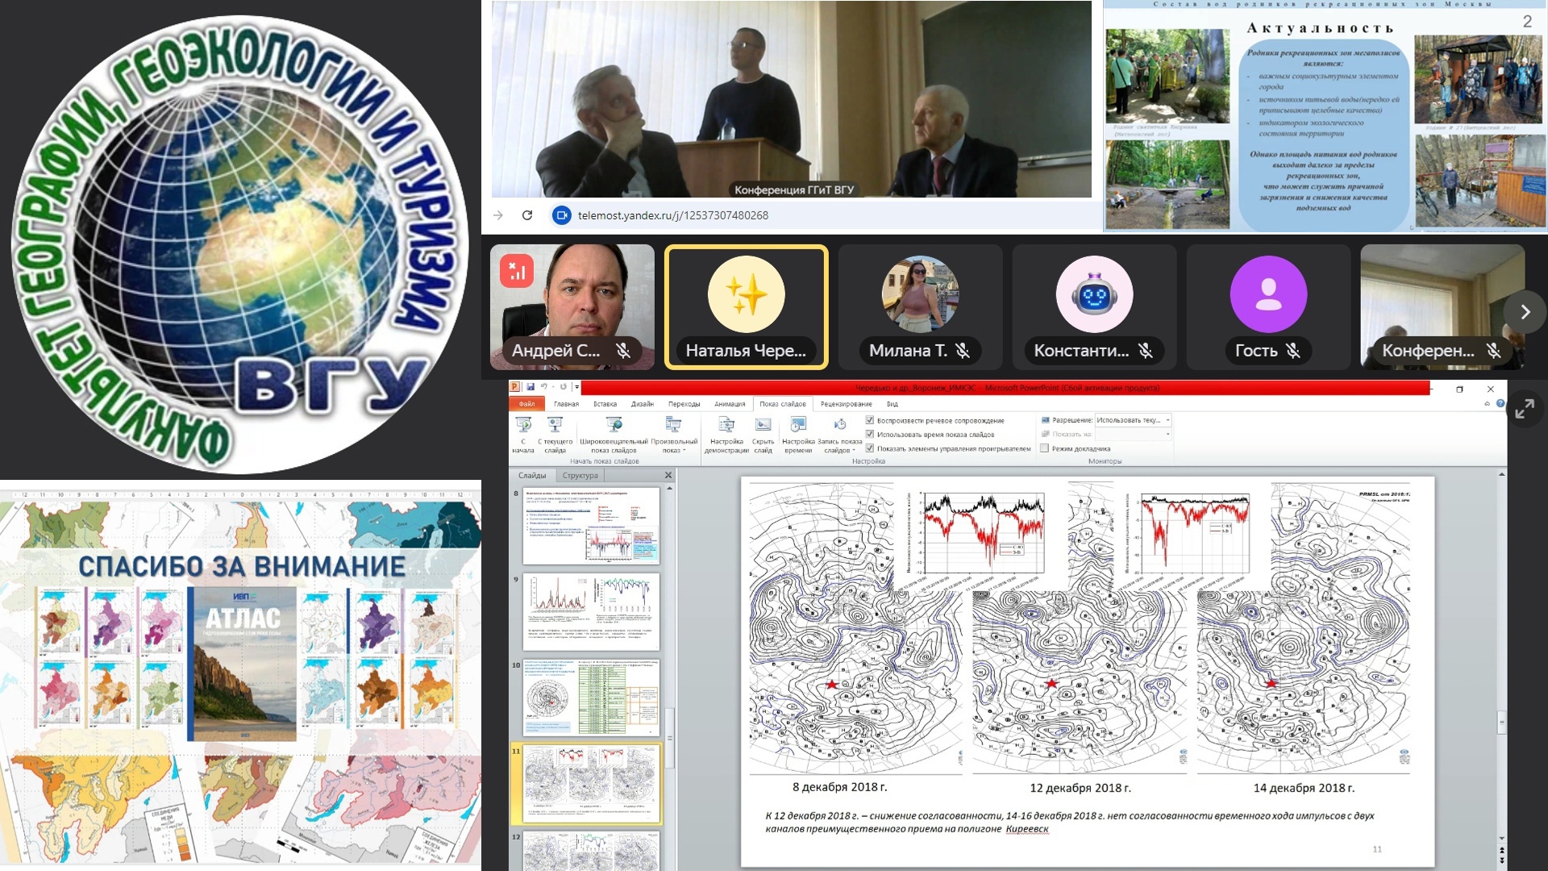1548x871 pixels.
Task: Select slide 8 thumbnail
Action: pyautogui.click(x=591, y=526)
